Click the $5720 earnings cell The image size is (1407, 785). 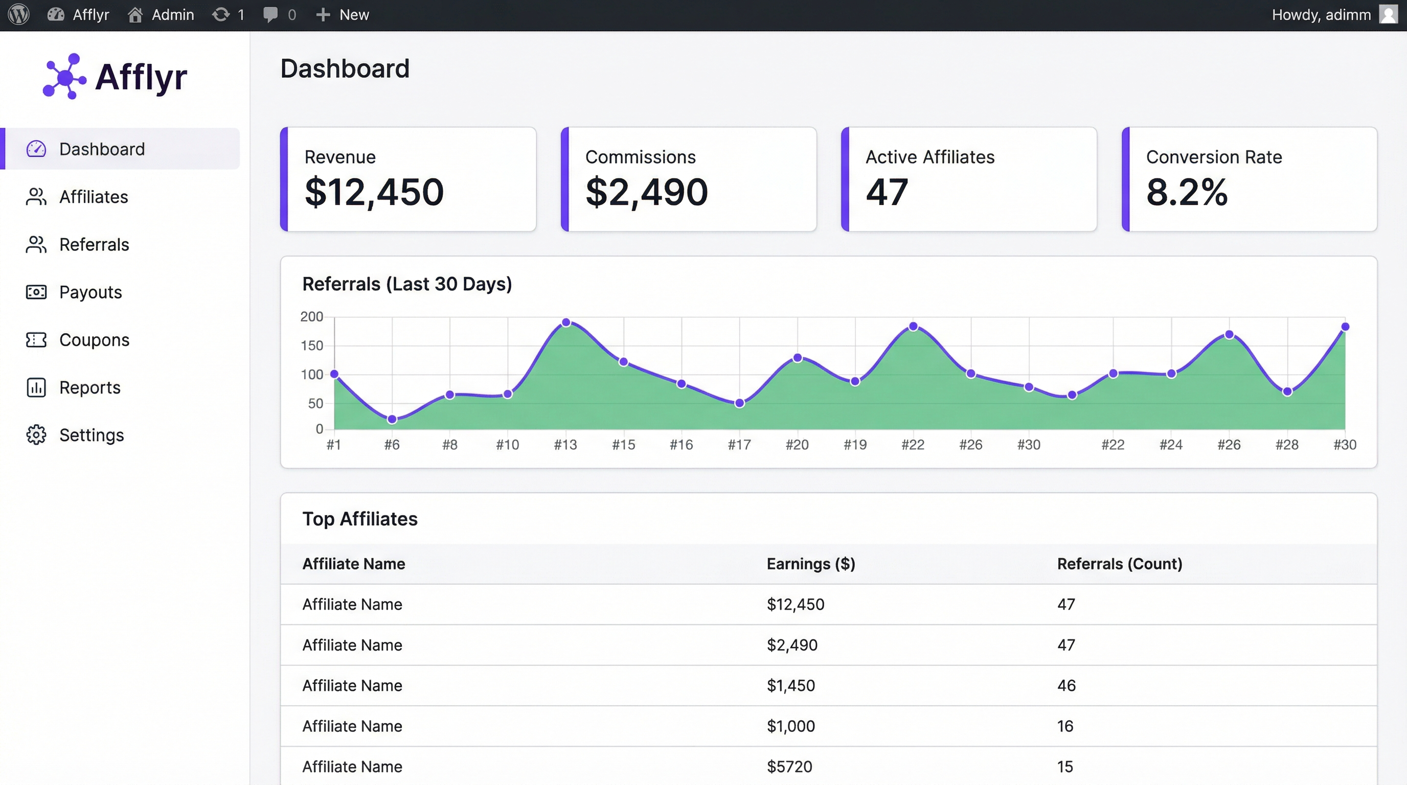pos(790,767)
